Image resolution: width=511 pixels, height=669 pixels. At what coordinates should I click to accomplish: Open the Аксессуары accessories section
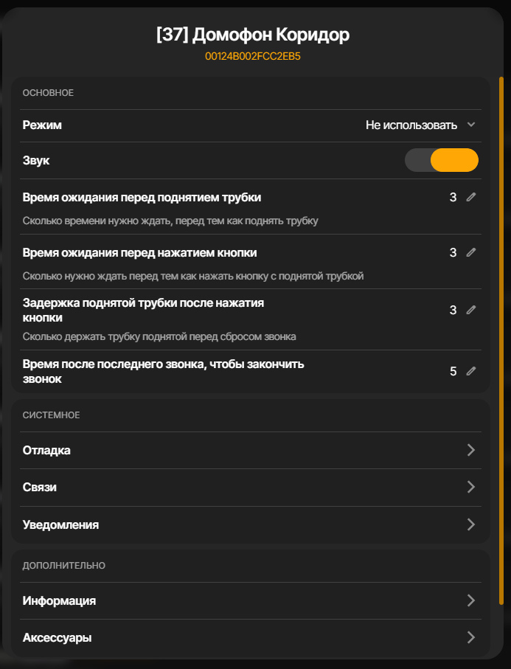pyautogui.click(x=251, y=637)
